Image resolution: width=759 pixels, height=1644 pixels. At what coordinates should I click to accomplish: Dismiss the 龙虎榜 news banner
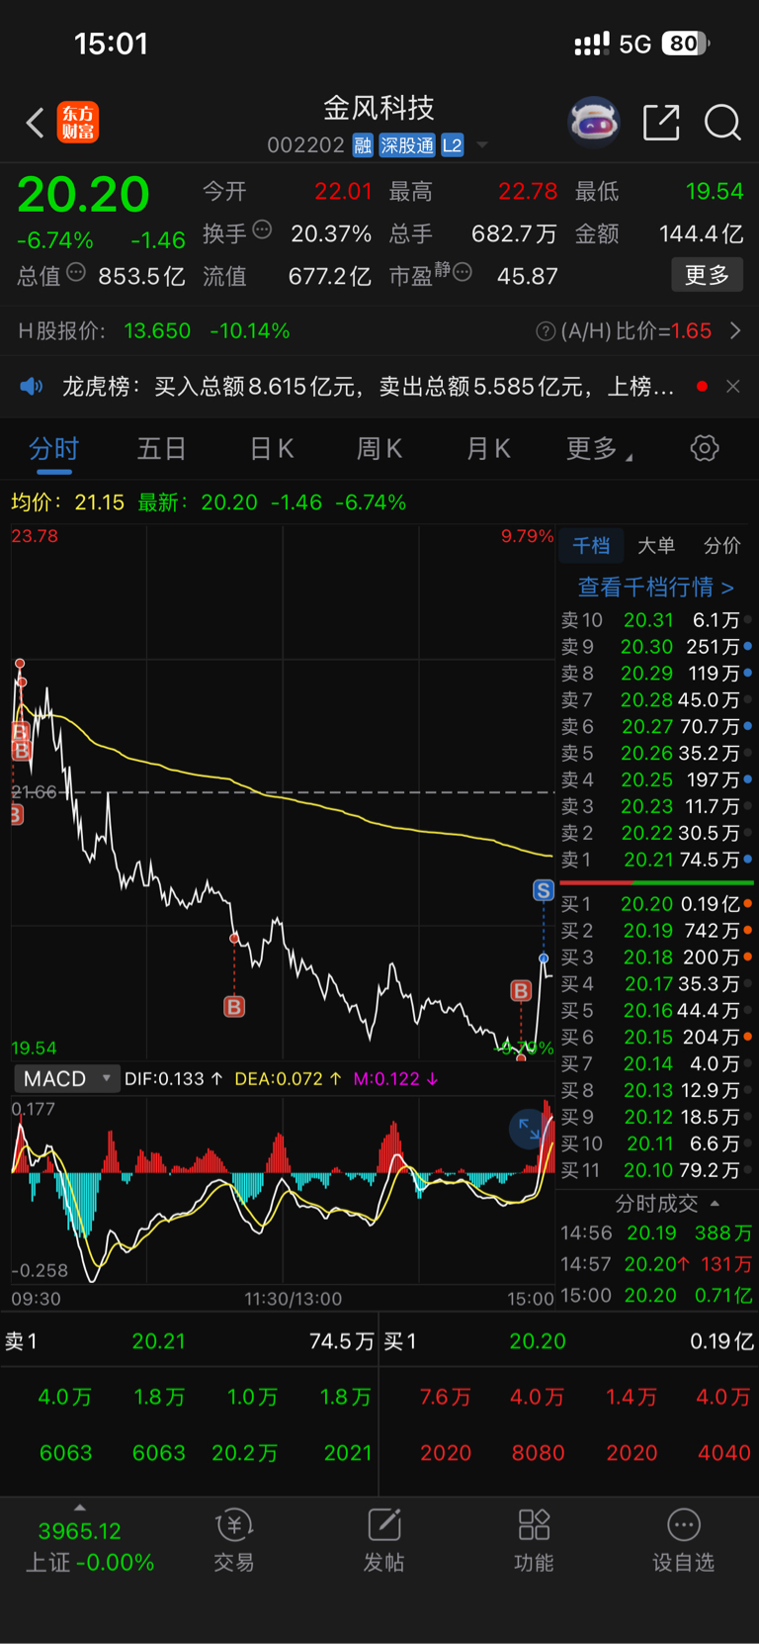tap(732, 386)
